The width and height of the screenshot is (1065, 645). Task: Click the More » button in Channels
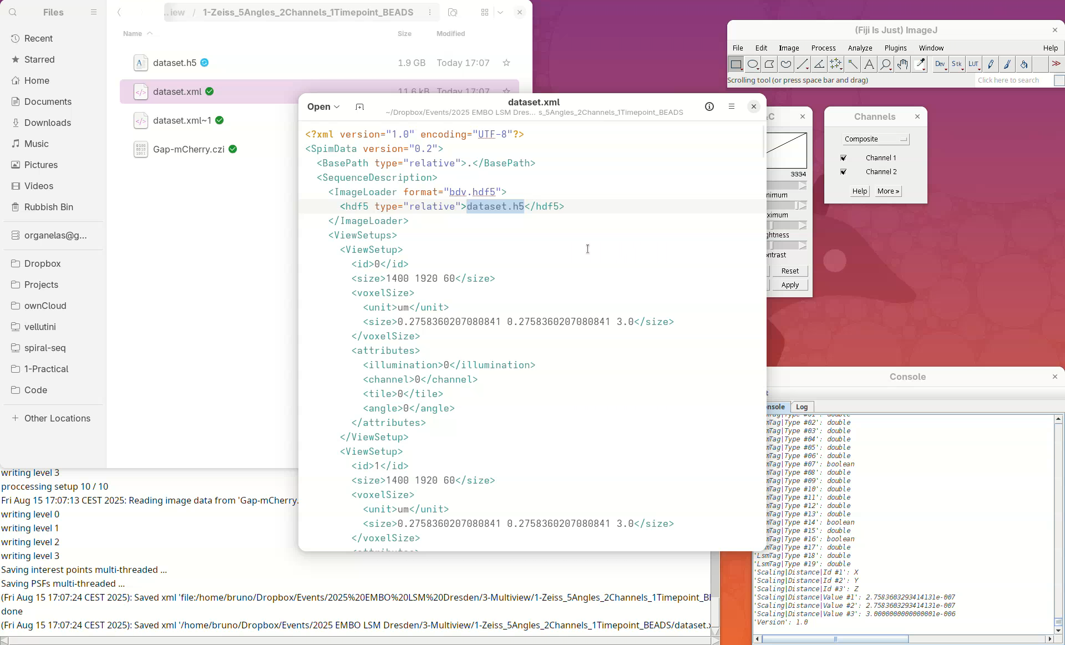(888, 191)
